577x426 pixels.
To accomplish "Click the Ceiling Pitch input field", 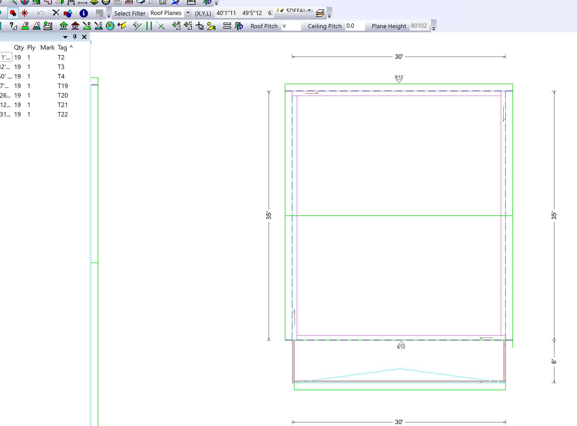I will (x=355, y=26).
